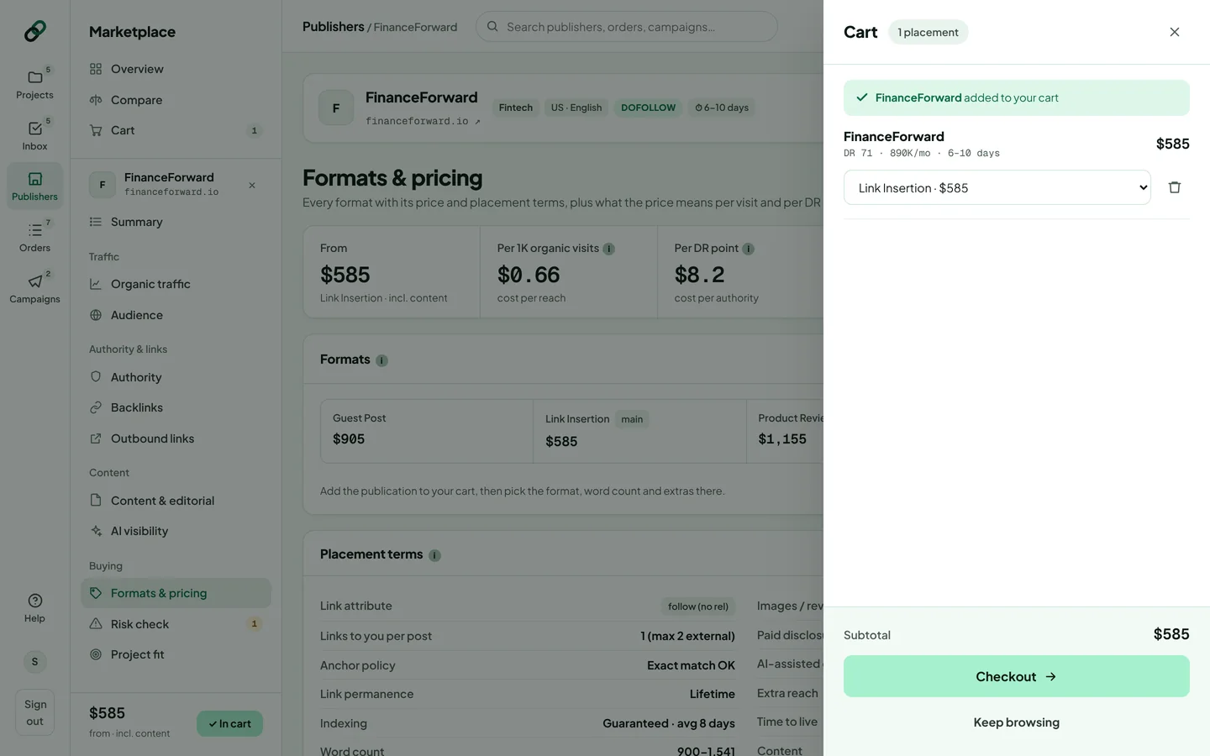Click the DOFOLLOW tag
This screenshot has width=1210, height=756.
click(x=648, y=108)
